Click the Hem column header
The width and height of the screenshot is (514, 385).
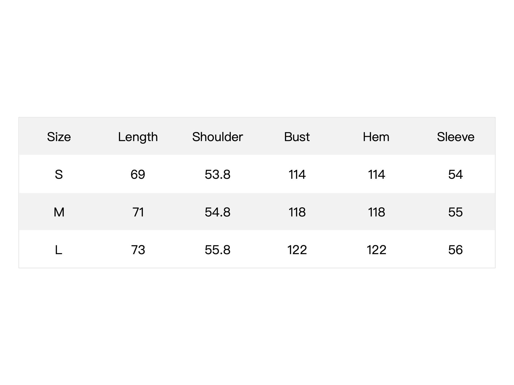[x=376, y=137]
